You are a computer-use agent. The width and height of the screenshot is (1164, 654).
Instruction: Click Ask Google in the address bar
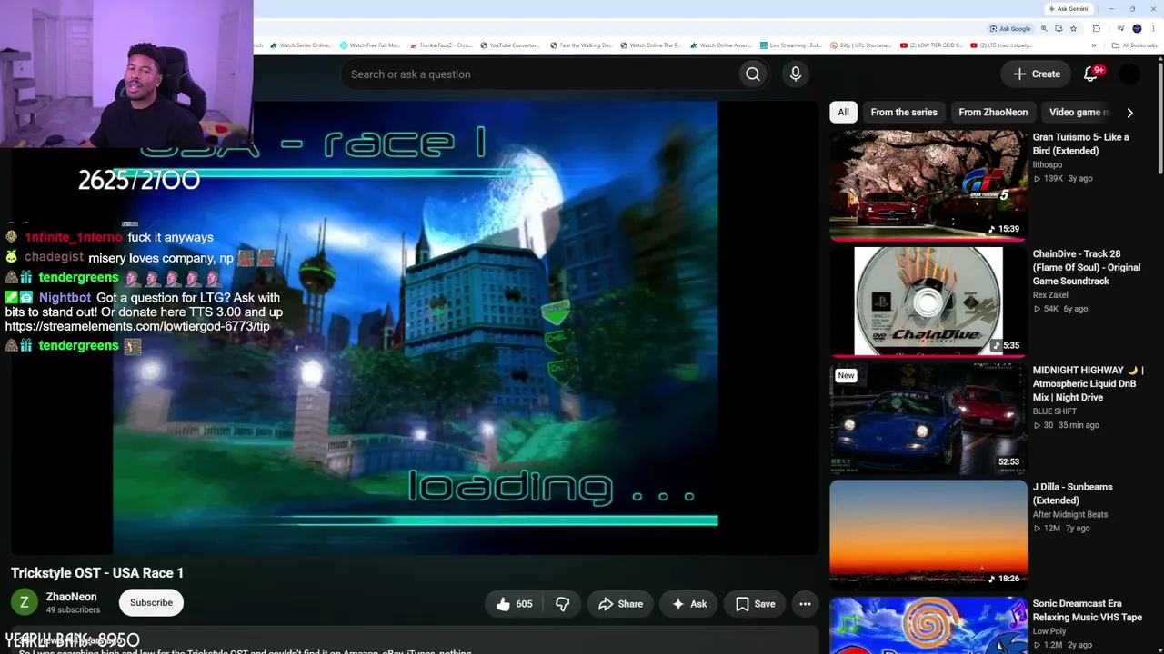(x=1010, y=29)
